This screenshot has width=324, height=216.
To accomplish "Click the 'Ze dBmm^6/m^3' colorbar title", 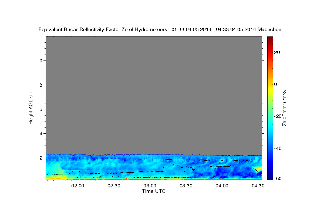I will [x=284, y=108].
